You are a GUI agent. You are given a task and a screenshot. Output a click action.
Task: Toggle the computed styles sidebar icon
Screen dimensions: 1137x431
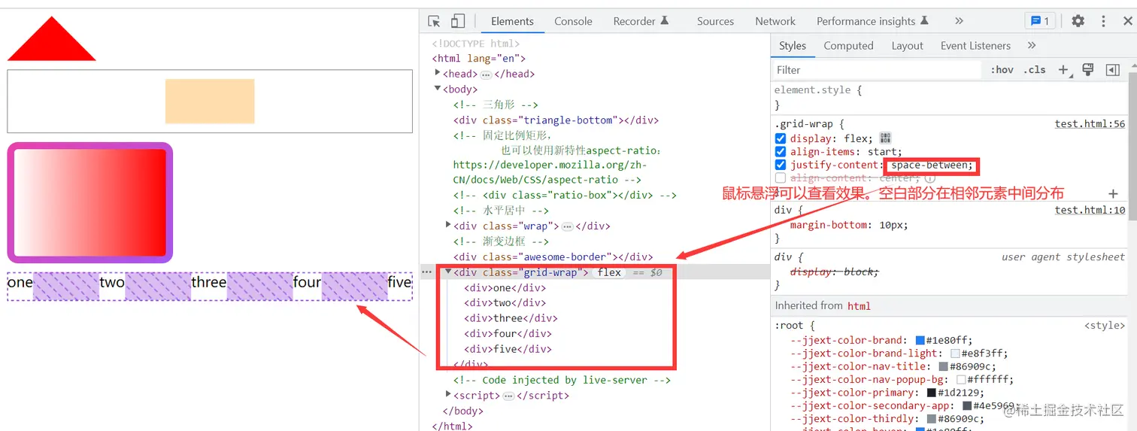click(1113, 70)
